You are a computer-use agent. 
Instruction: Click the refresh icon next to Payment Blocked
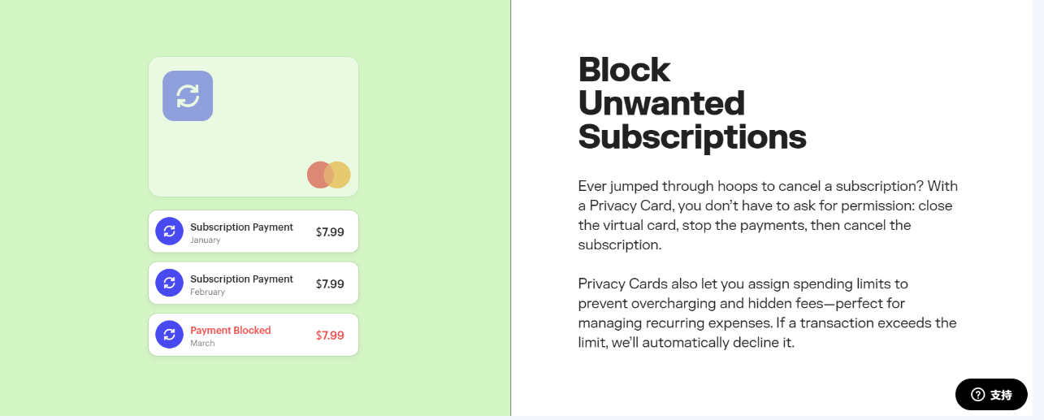(x=169, y=334)
